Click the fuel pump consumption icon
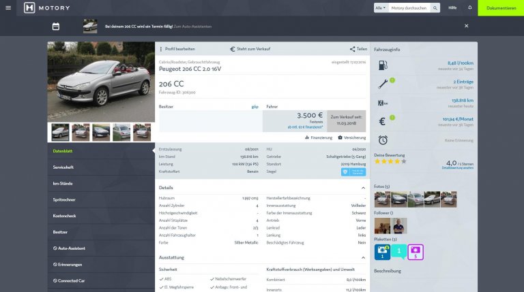 383,65
